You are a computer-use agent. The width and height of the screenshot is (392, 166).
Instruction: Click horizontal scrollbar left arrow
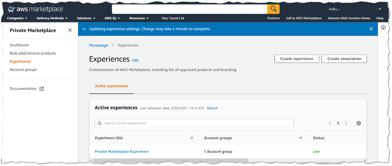pyautogui.click(x=91, y=160)
